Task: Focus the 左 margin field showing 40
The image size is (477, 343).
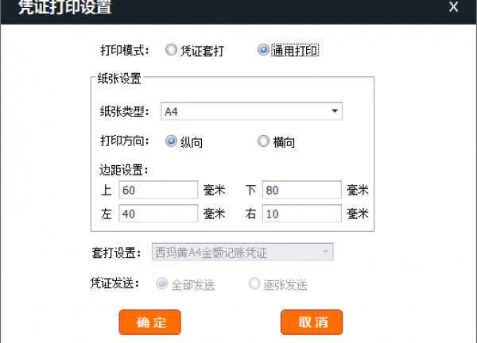Action: click(x=158, y=213)
